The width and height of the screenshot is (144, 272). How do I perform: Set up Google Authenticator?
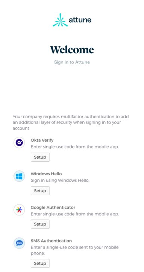click(x=40, y=224)
